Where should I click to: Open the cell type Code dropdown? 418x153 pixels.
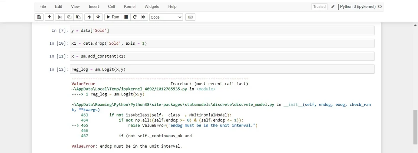pos(166,17)
